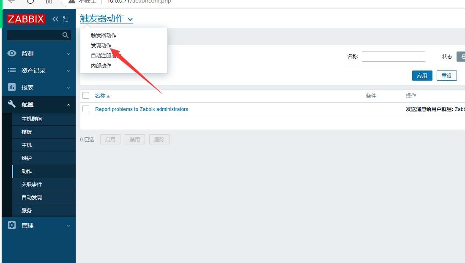Click the magnifier icon in sidebar search
The image size is (465, 263).
tap(66, 35)
